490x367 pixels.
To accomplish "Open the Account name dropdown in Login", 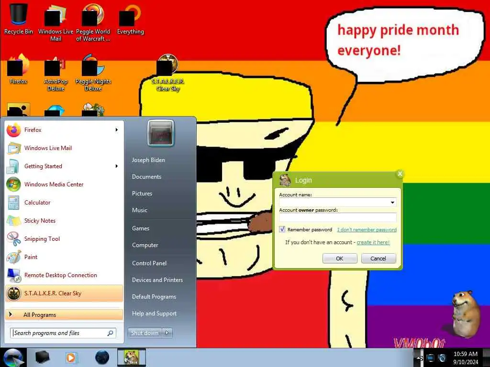I will click(x=392, y=203).
